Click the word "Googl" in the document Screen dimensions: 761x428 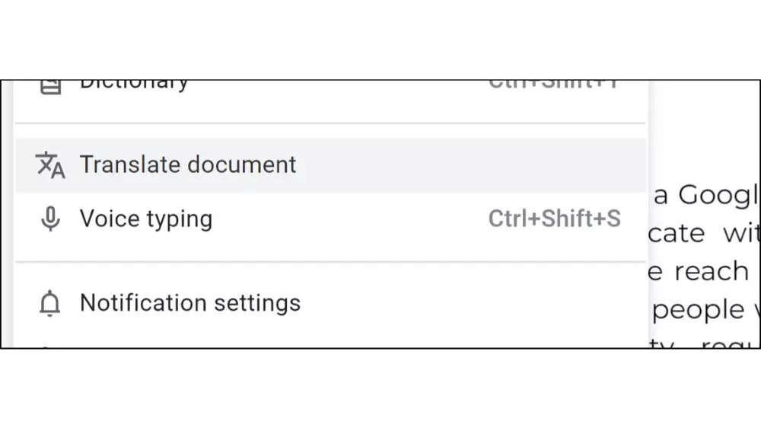coord(718,196)
